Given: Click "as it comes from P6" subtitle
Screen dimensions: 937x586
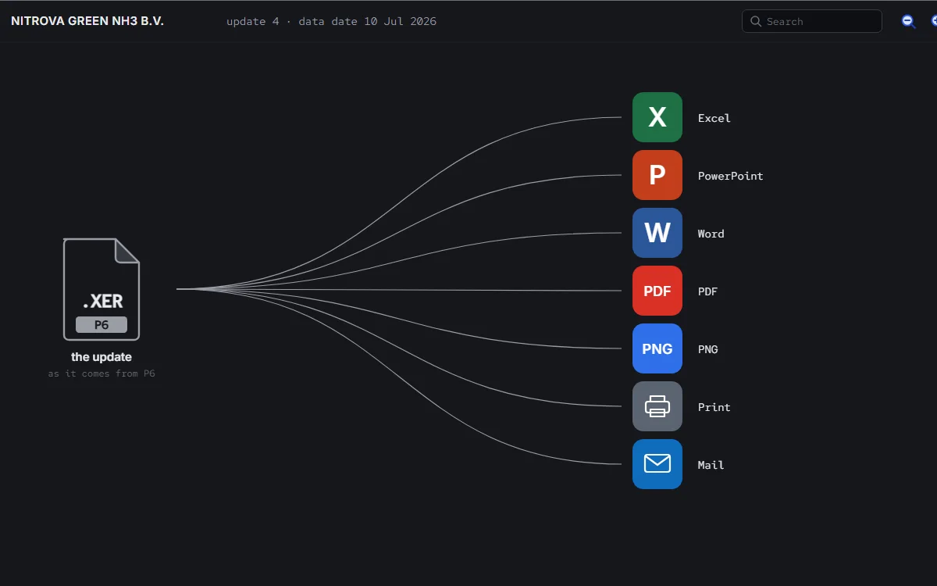Looking at the screenshot, I should pos(102,373).
